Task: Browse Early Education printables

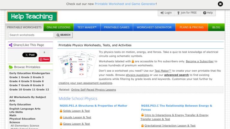Action: (20, 73)
